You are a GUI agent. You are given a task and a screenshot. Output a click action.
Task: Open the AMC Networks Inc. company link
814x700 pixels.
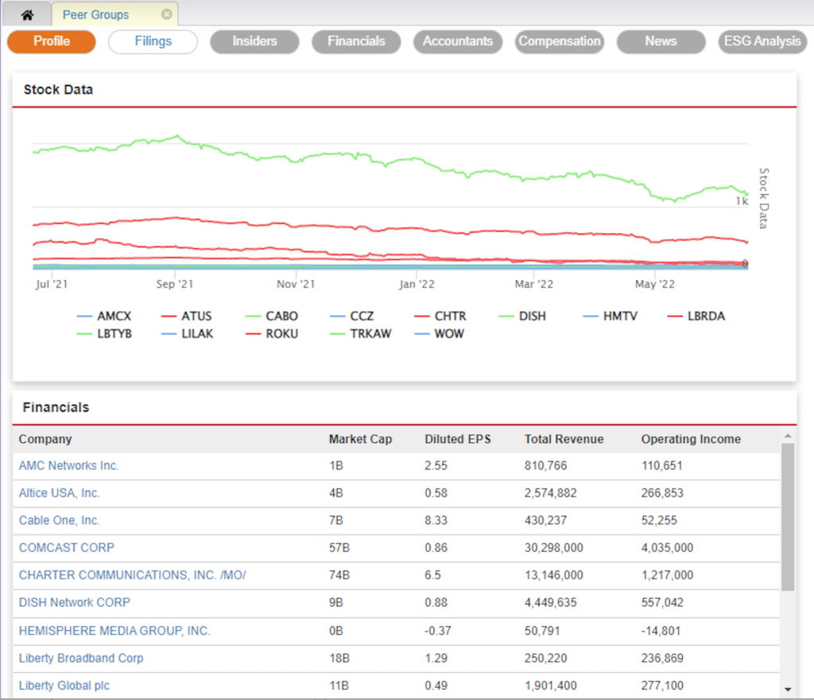tap(68, 465)
